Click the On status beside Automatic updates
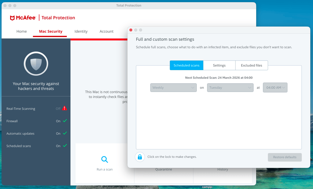Screen dimensions: 313x189 (58, 133)
